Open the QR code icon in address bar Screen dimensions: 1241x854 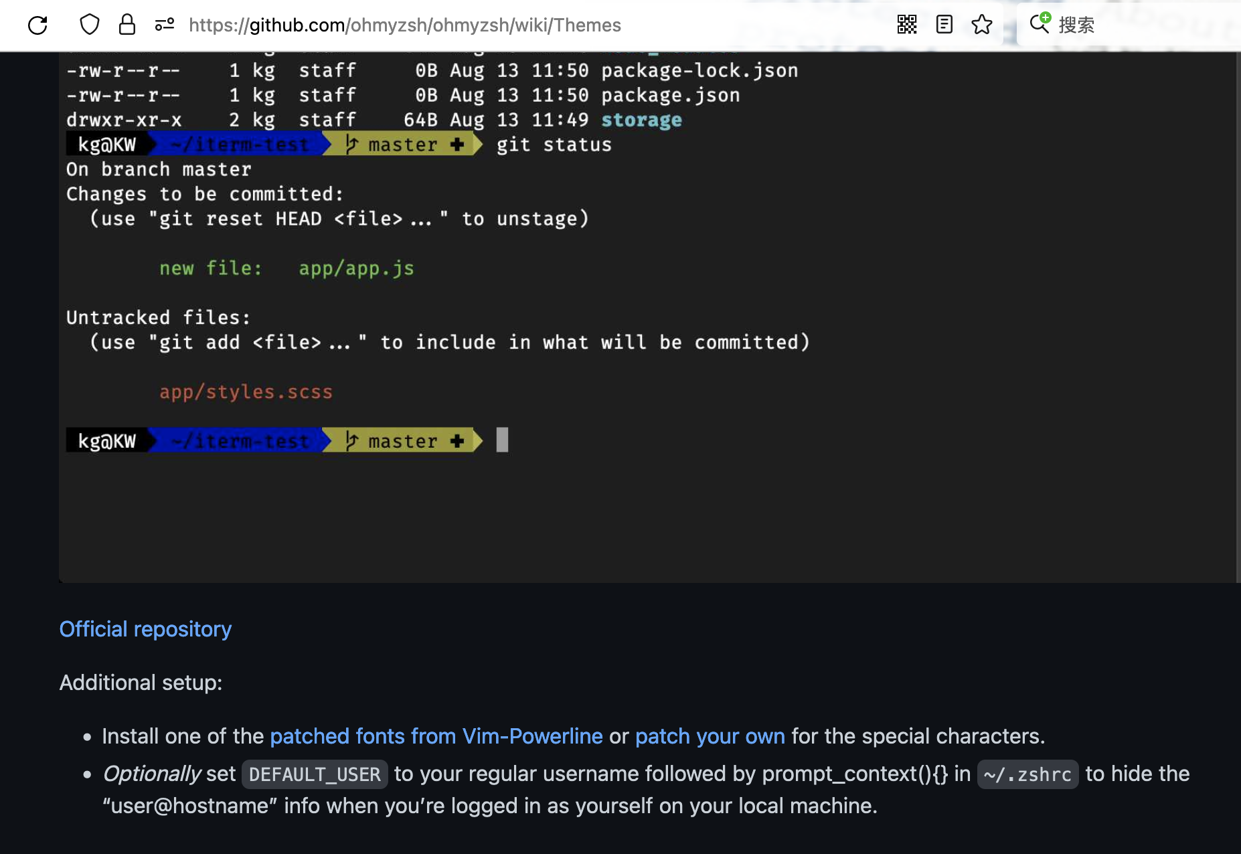(x=907, y=25)
